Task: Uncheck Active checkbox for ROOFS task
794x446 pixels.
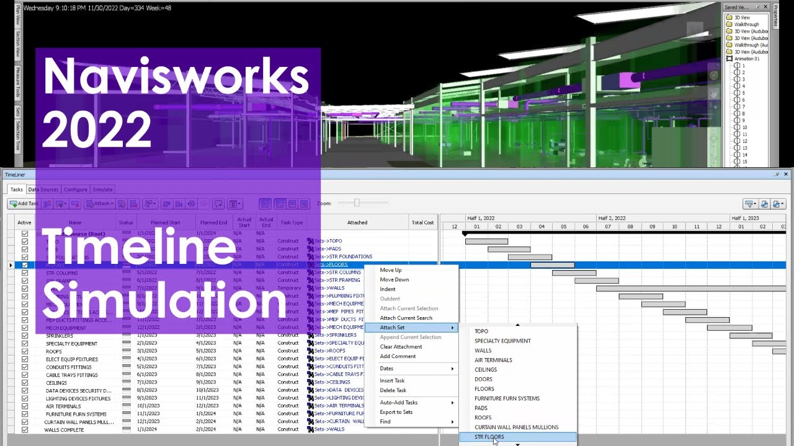Action: coord(25,351)
